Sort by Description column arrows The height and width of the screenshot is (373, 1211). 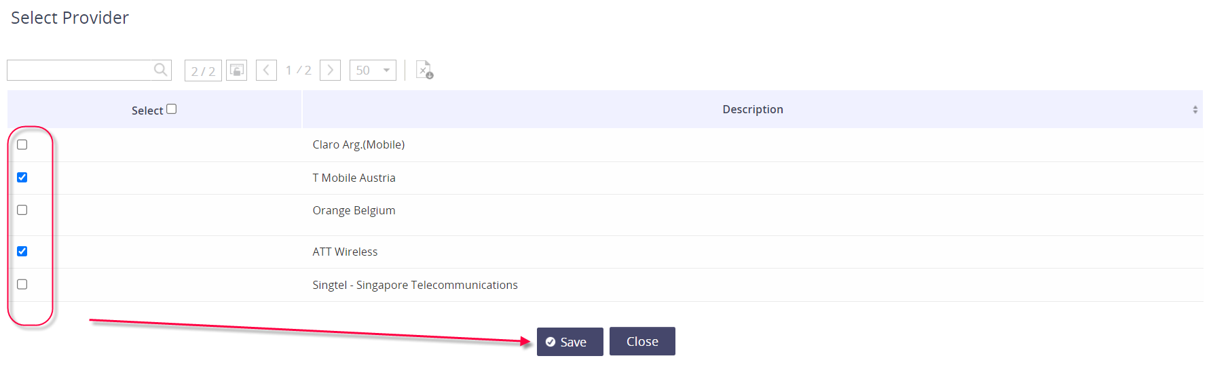[x=1195, y=110]
